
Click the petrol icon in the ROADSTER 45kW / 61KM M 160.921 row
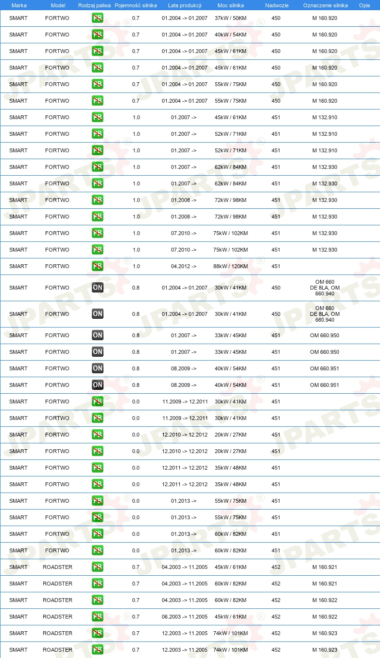click(x=98, y=567)
